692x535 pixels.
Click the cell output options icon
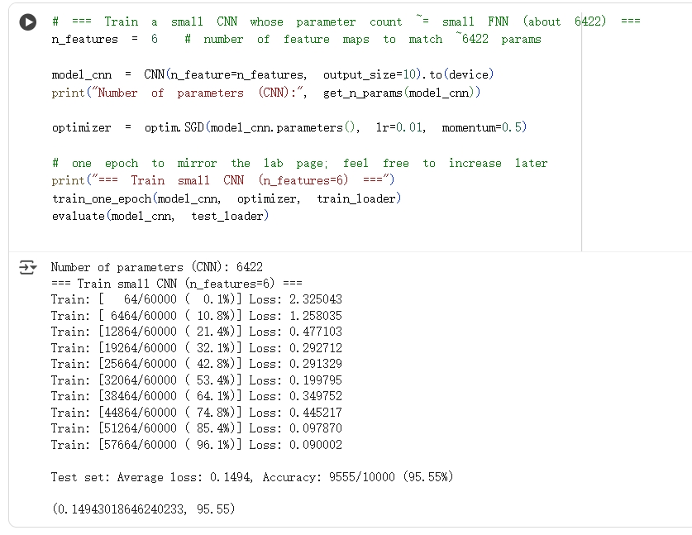click(28, 267)
